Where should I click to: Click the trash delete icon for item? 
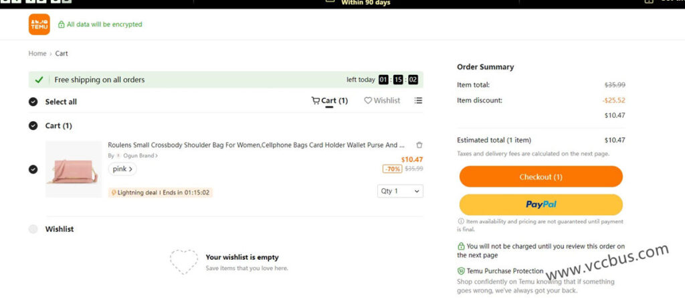pyautogui.click(x=419, y=145)
